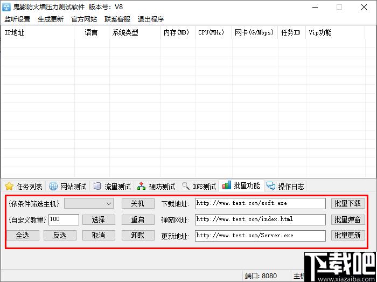Click the 批量更新 button

pos(348,235)
